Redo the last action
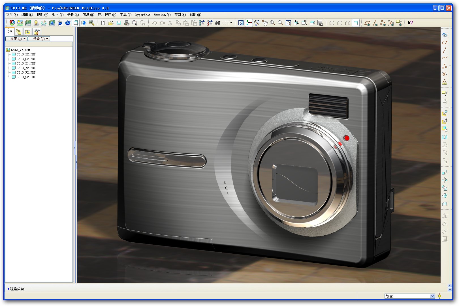Screen dimensions: 459x306 point(162,23)
